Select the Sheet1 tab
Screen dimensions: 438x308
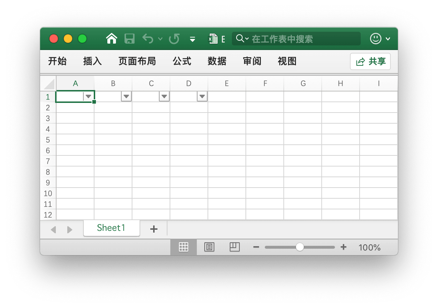(x=111, y=228)
